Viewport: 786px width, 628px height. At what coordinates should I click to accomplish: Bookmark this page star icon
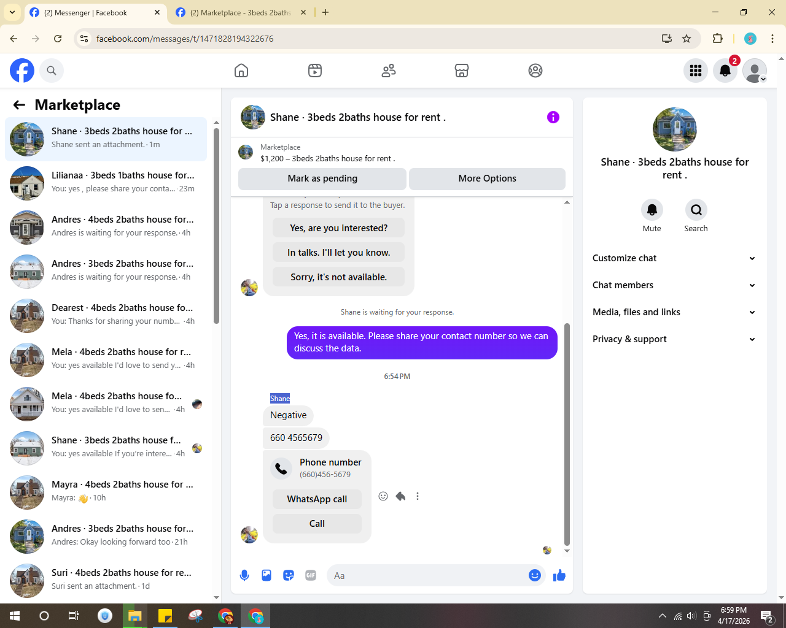coord(687,39)
